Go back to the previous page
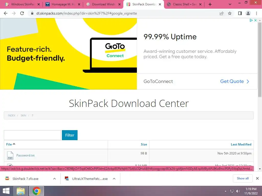The height and width of the screenshot is (196, 262). click(6, 13)
